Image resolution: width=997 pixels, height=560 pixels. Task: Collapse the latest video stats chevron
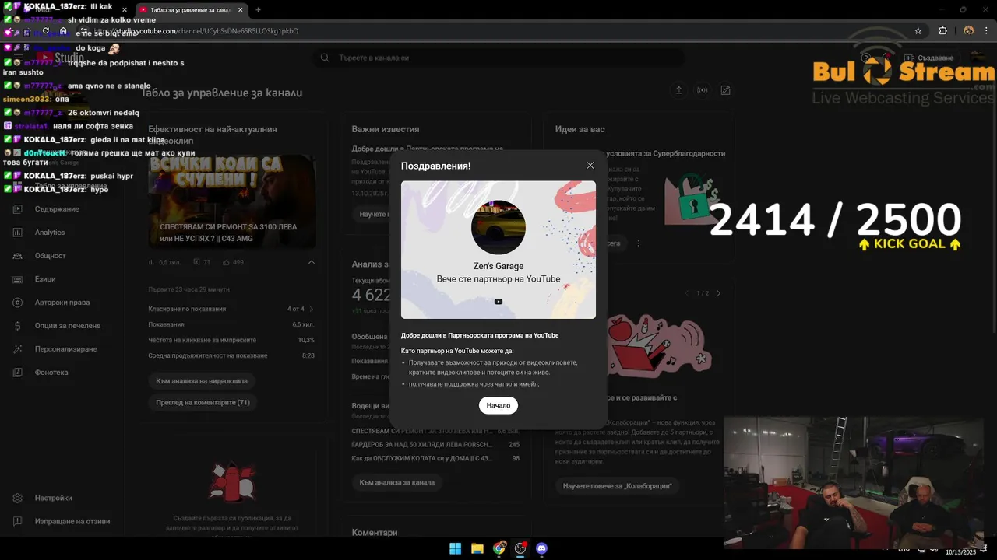pos(311,262)
